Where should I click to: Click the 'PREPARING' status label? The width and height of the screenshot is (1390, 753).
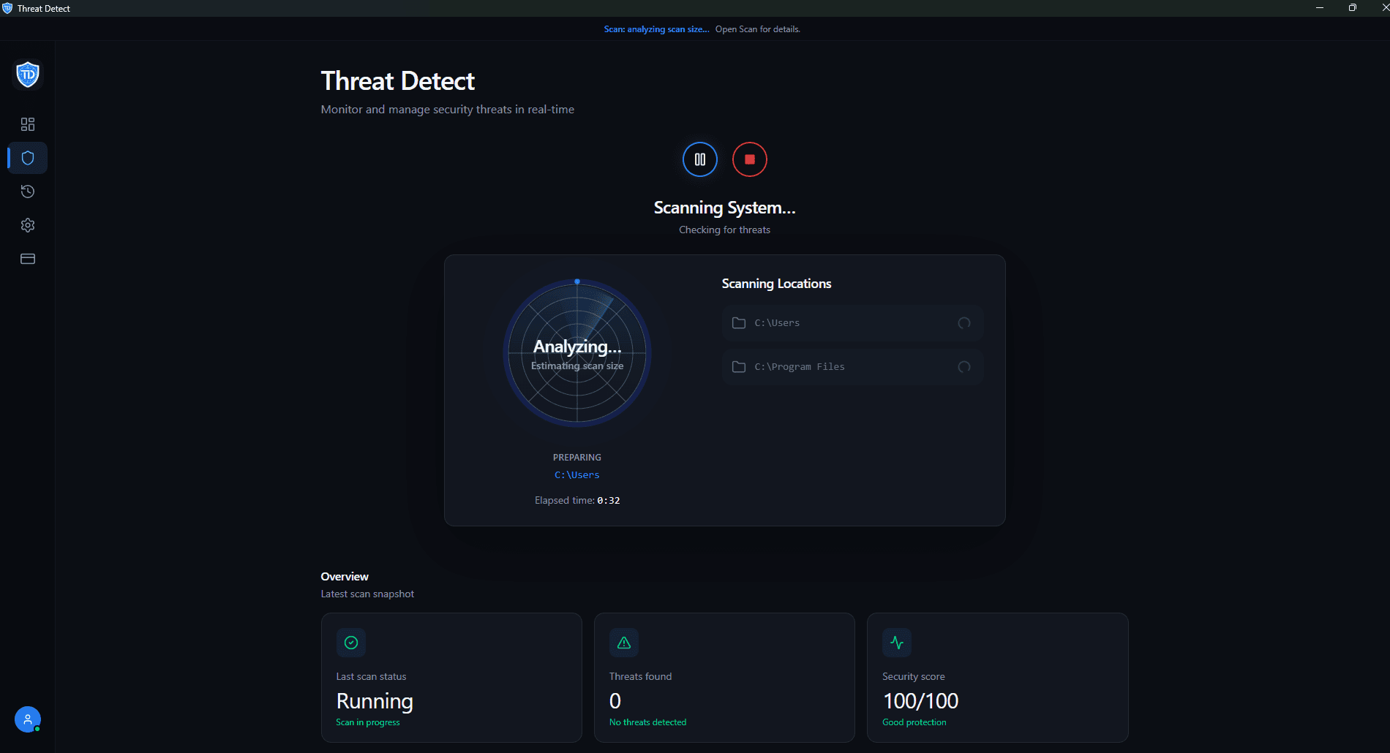click(577, 458)
